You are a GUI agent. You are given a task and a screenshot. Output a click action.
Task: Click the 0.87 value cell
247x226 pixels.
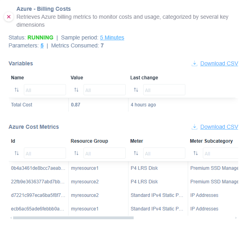click(76, 105)
